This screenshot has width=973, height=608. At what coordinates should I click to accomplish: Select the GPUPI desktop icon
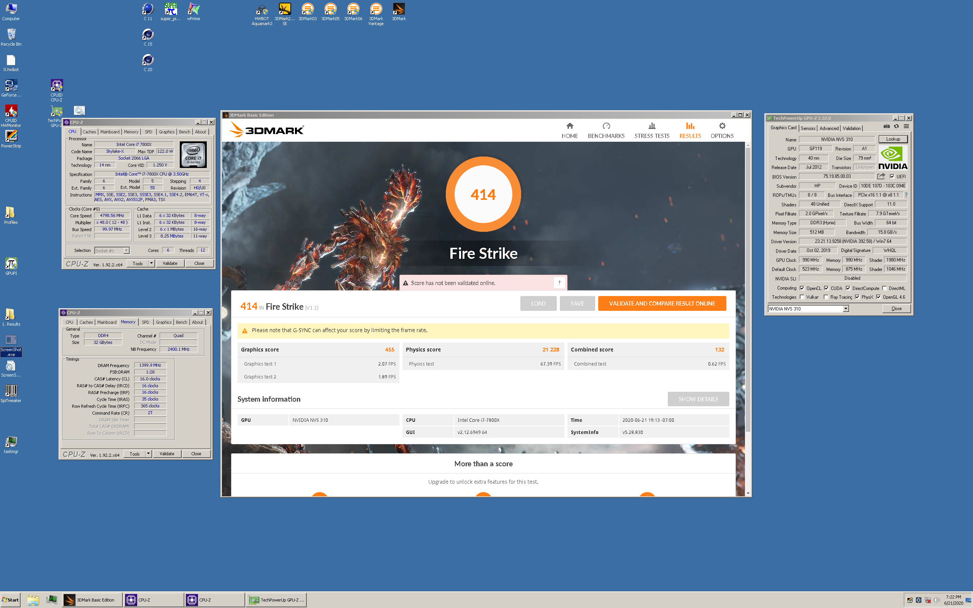pos(11,266)
